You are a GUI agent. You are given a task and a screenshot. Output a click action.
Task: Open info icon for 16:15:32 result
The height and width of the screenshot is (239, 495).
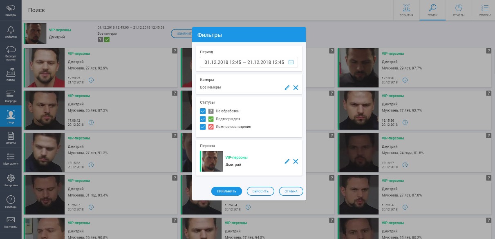pyautogui.click(x=91, y=165)
